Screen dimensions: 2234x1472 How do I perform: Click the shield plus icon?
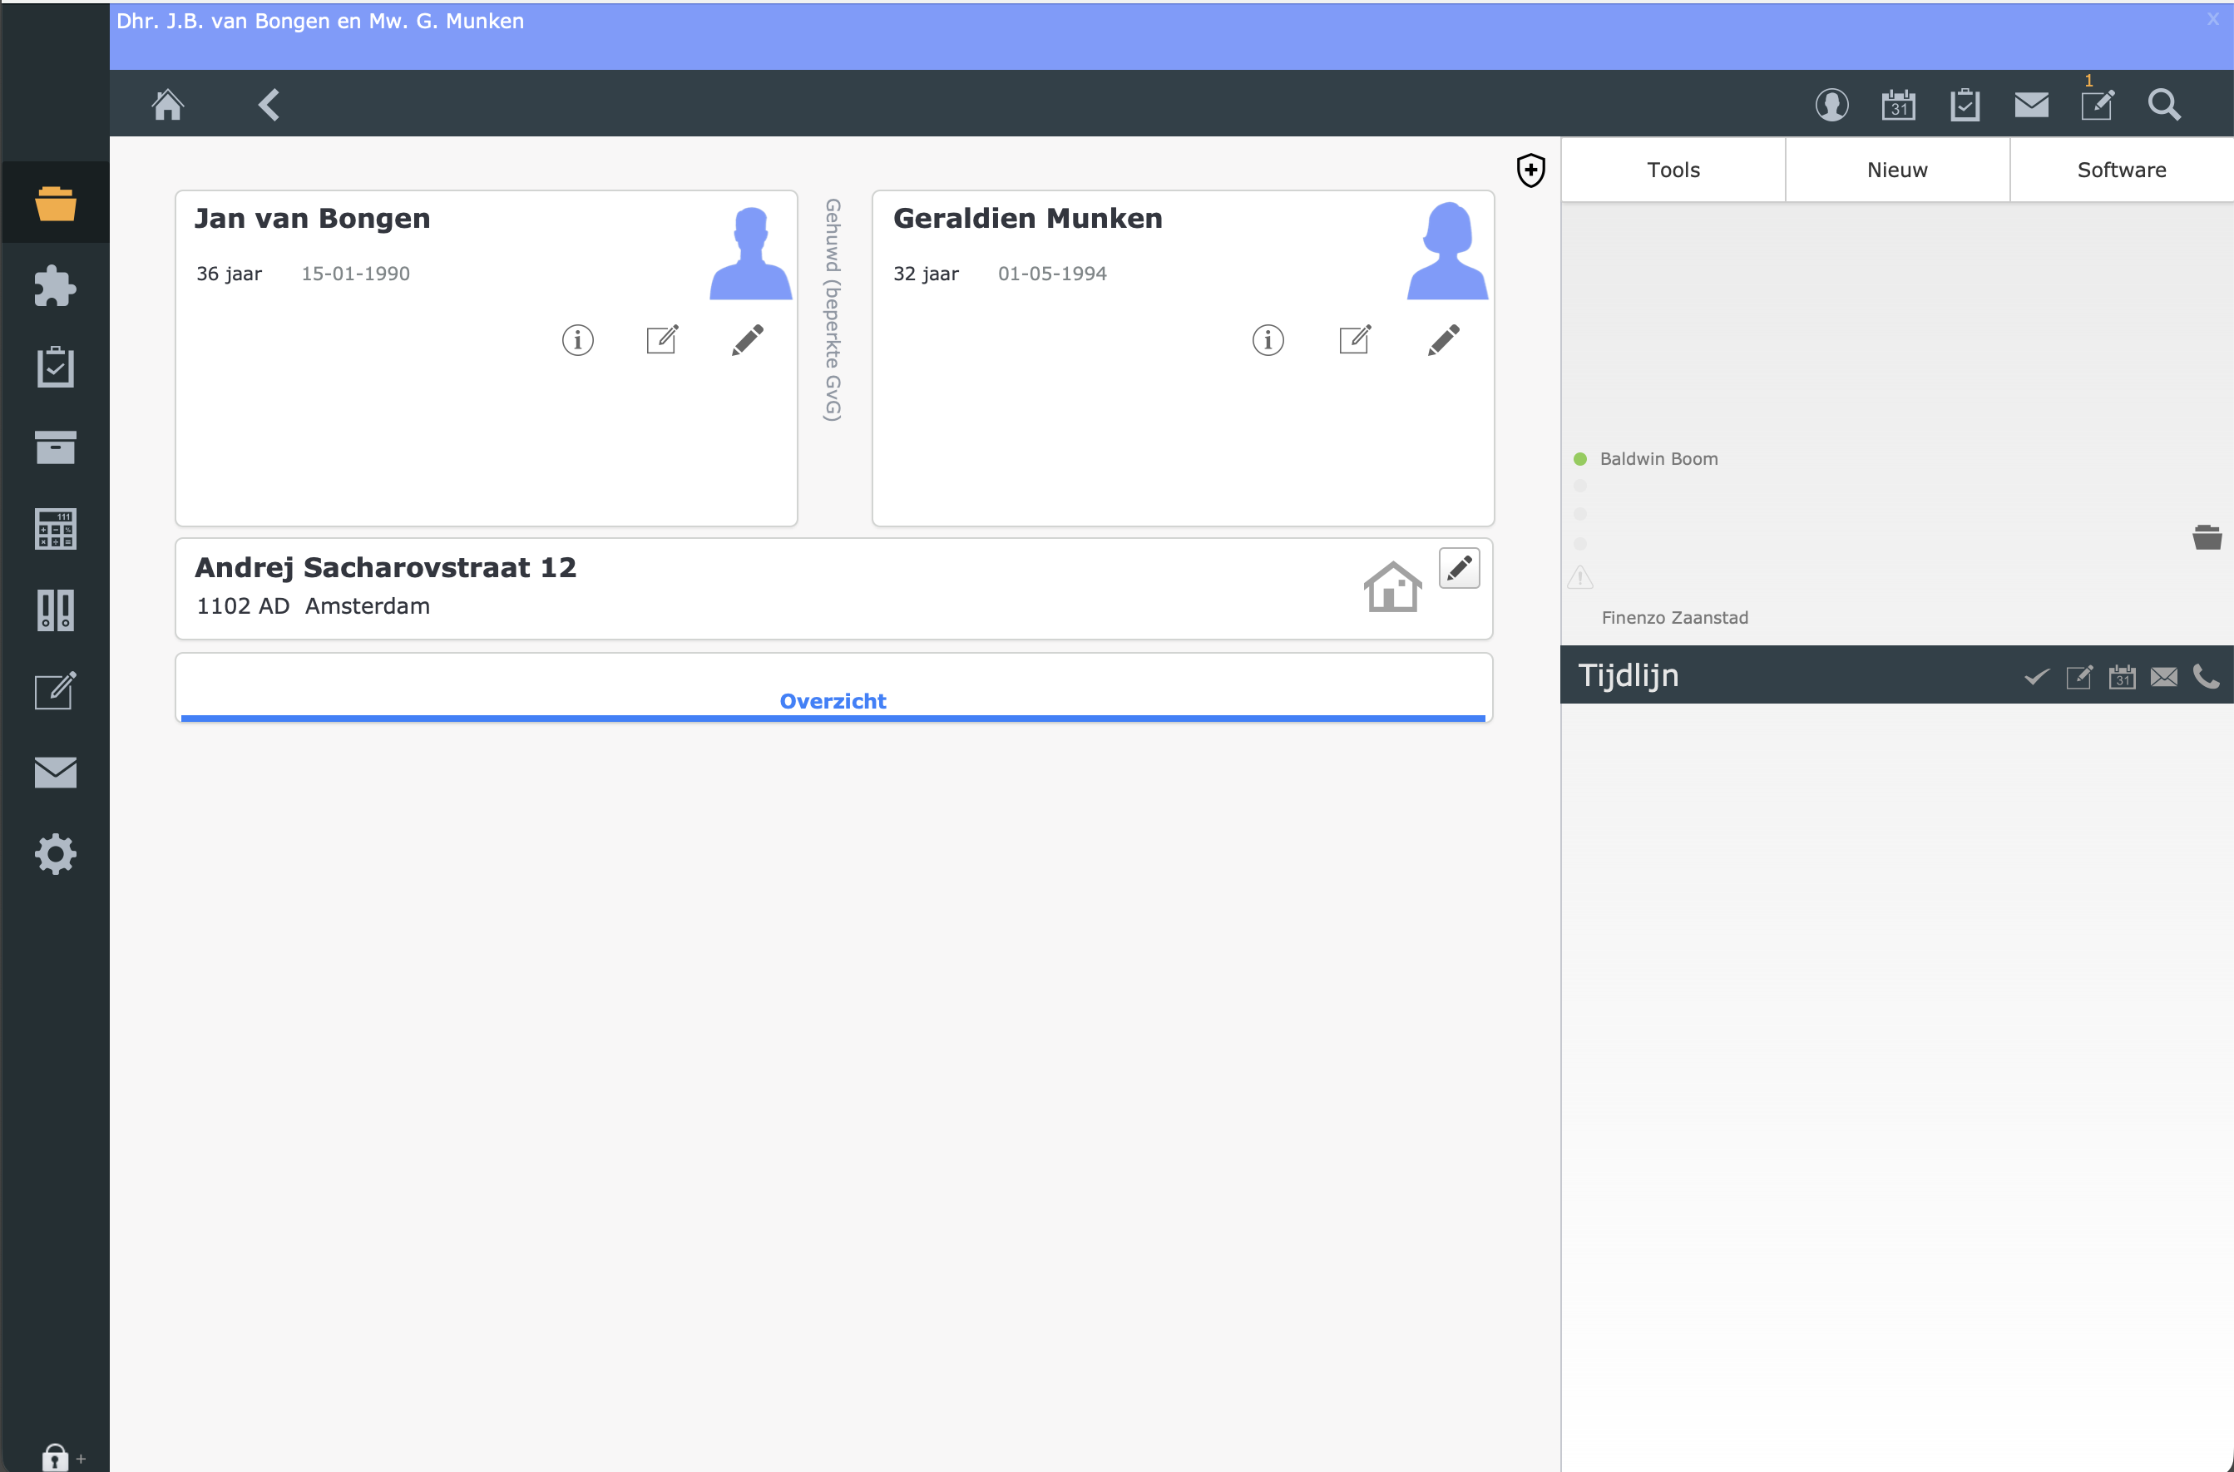point(1531,170)
